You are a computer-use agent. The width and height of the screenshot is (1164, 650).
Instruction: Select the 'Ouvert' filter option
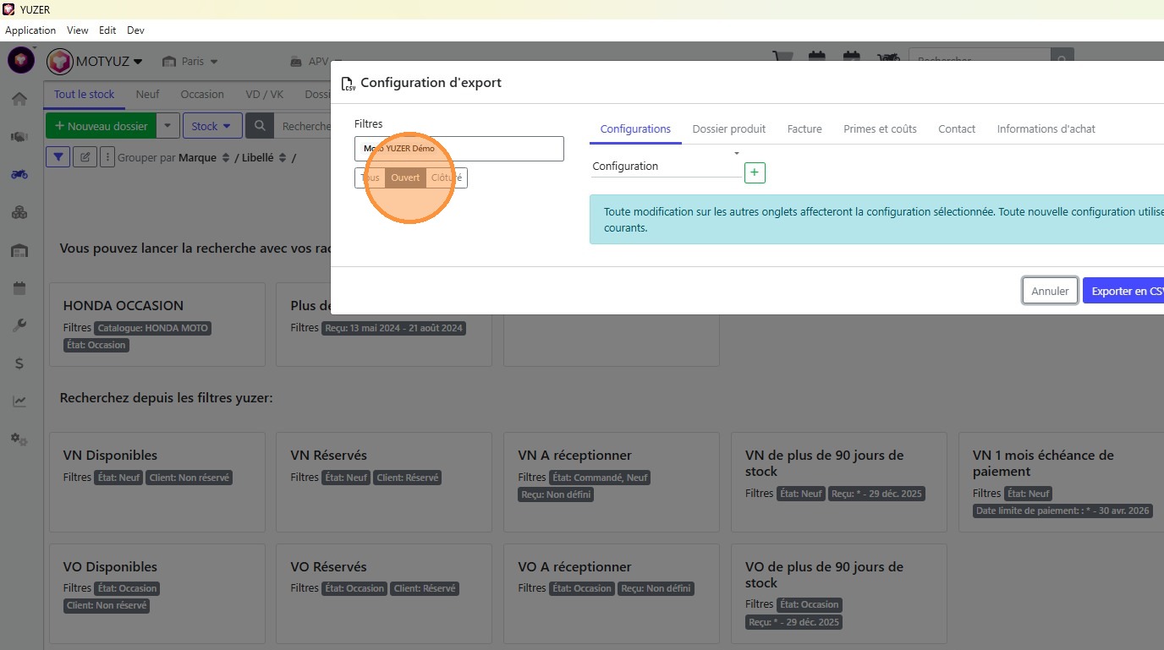405,178
